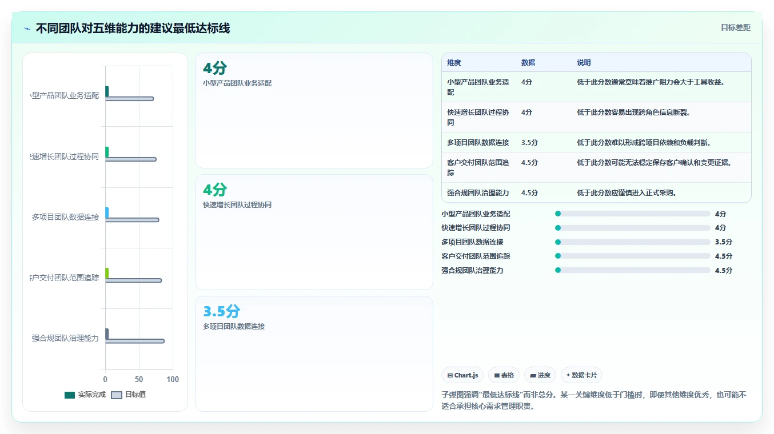The image size is (774, 434).
Task: Toggle the 实际完成 legend entry in the chart
Action: click(85, 395)
